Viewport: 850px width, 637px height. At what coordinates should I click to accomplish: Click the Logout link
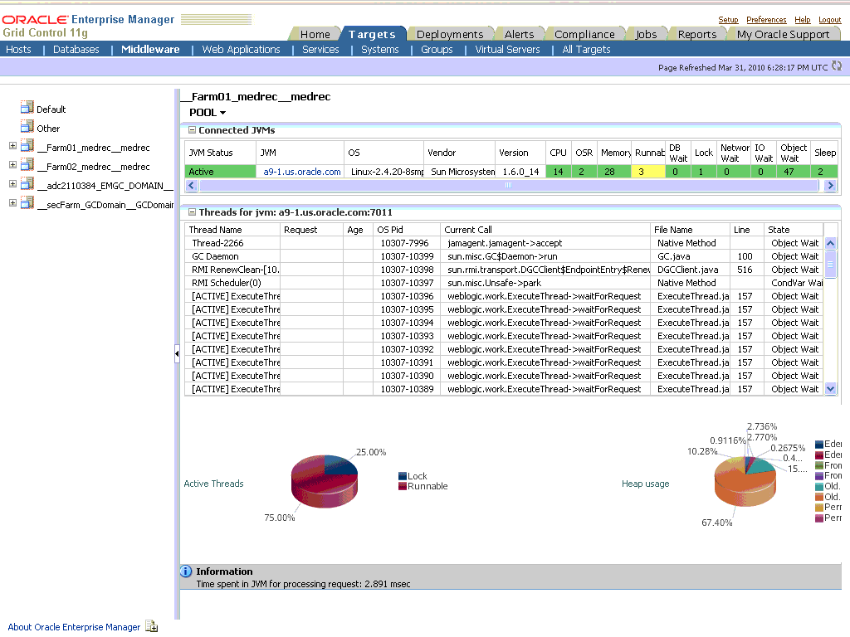point(829,20)
